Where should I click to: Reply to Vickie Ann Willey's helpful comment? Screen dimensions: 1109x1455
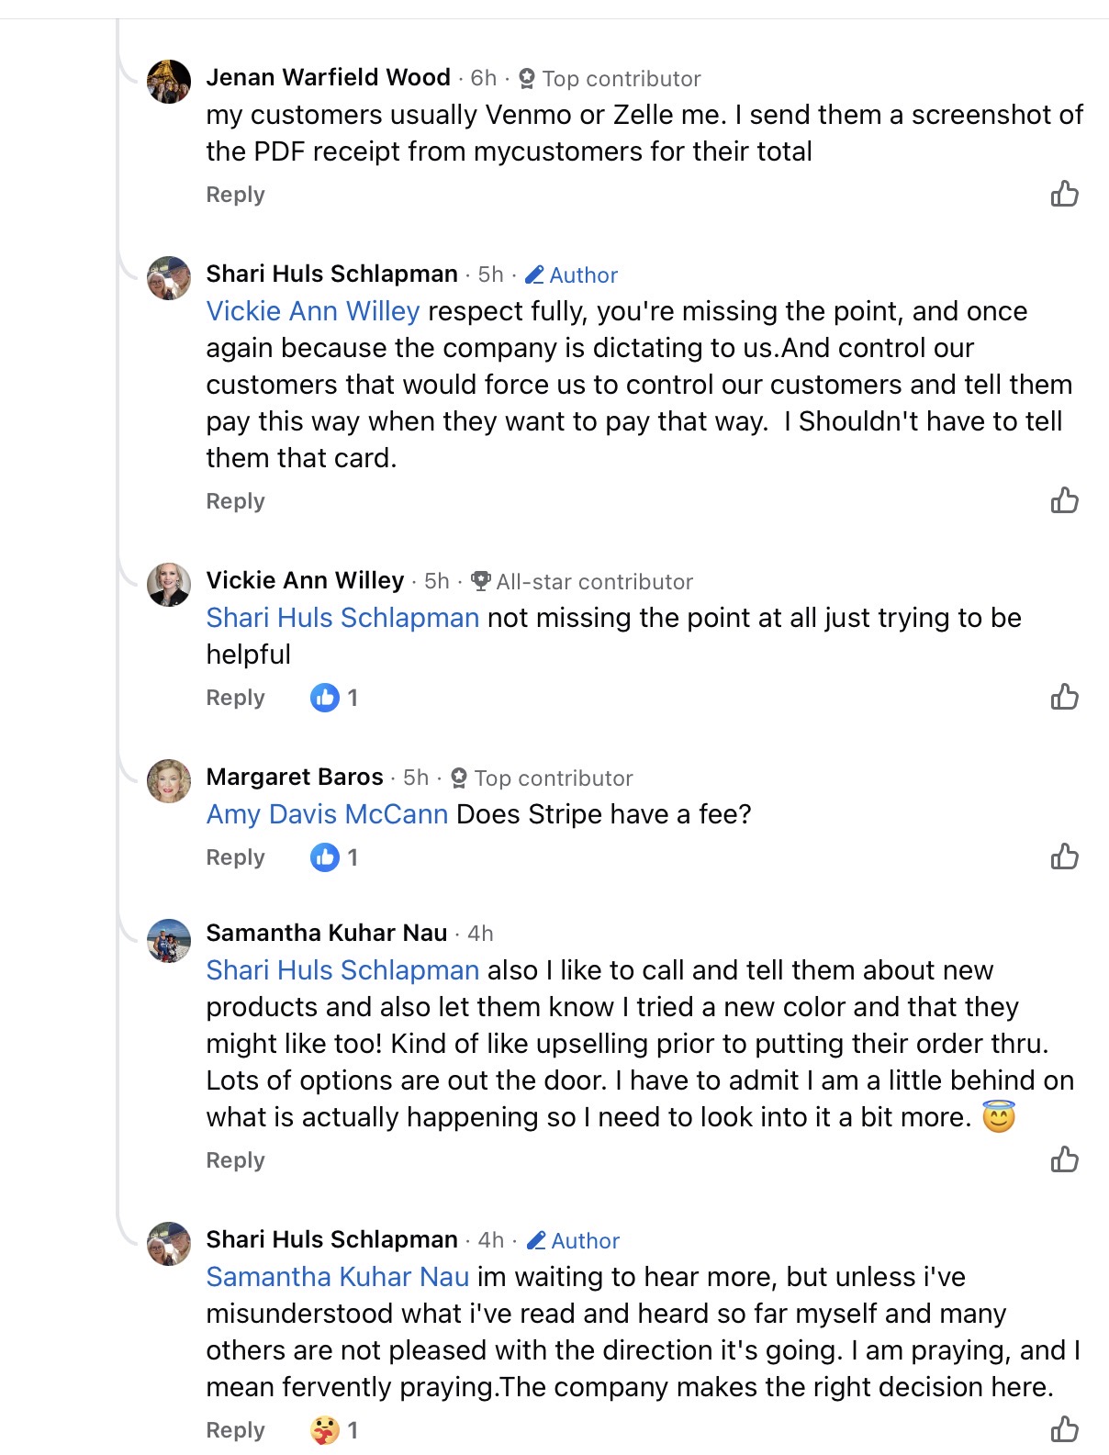pos(235,698)
